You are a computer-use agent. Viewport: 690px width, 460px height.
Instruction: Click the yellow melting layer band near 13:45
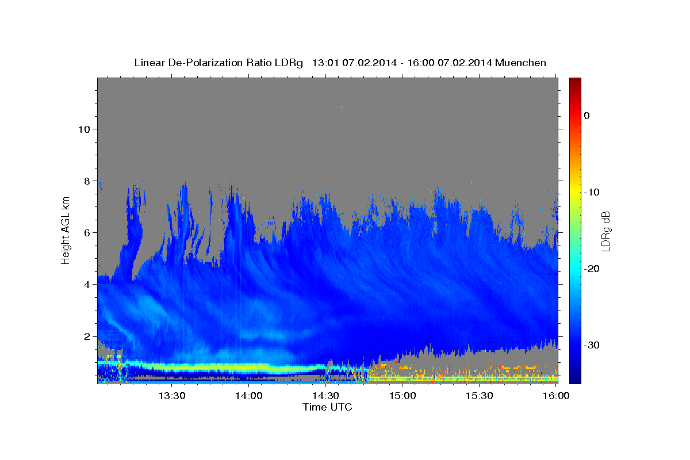coord(210,367)
